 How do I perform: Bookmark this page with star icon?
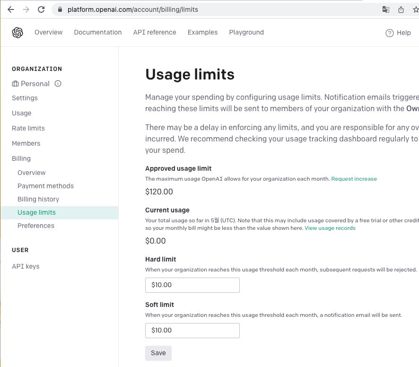point(415,9)
